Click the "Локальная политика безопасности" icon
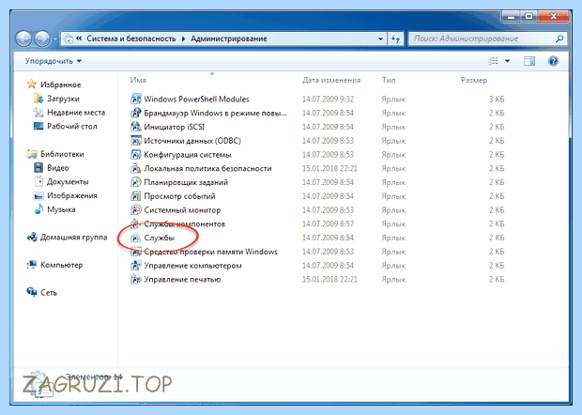 [136, 168]
